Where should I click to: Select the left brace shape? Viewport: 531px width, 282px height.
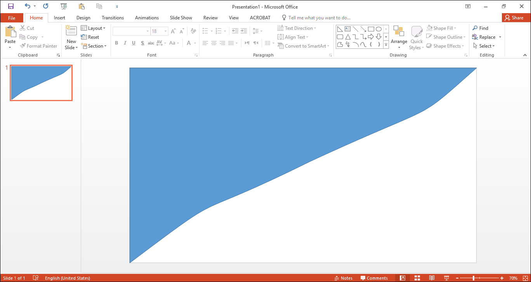pos(371,45)
